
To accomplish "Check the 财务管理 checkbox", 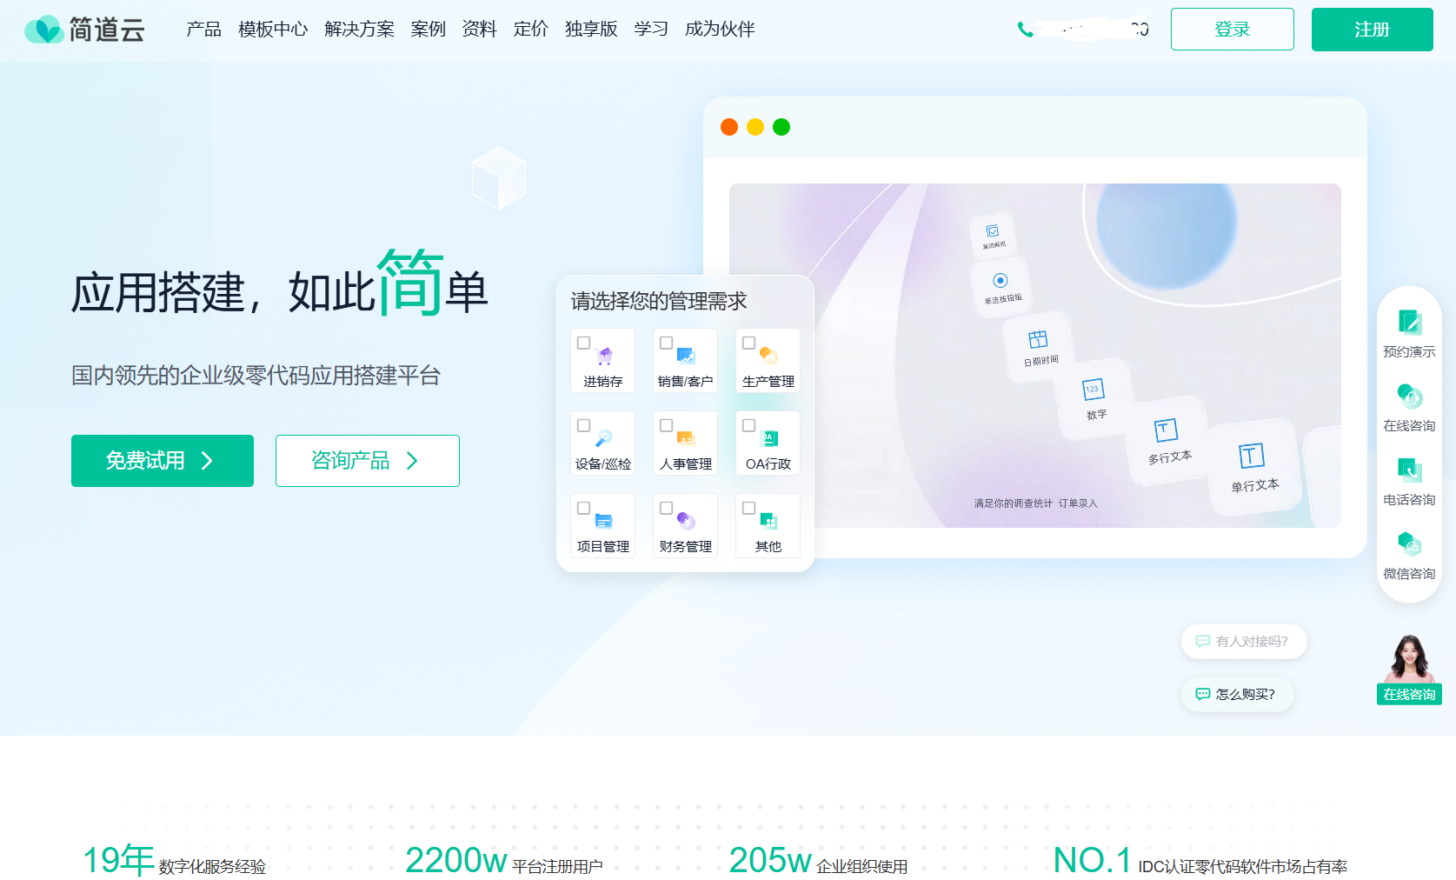I will coord(666,508).
